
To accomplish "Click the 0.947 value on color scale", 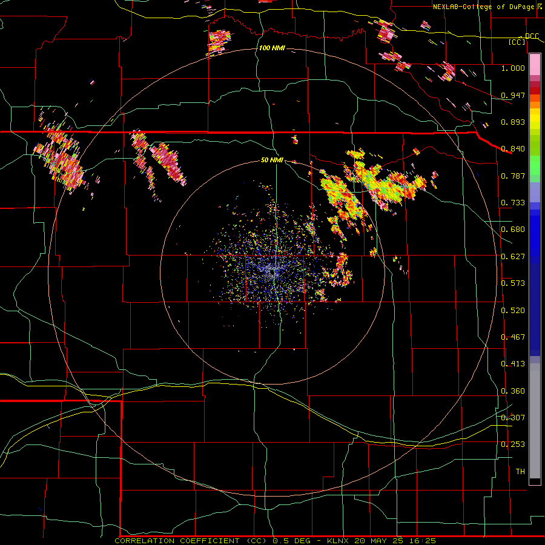I will pyautogui.click(x=513, y=95).
